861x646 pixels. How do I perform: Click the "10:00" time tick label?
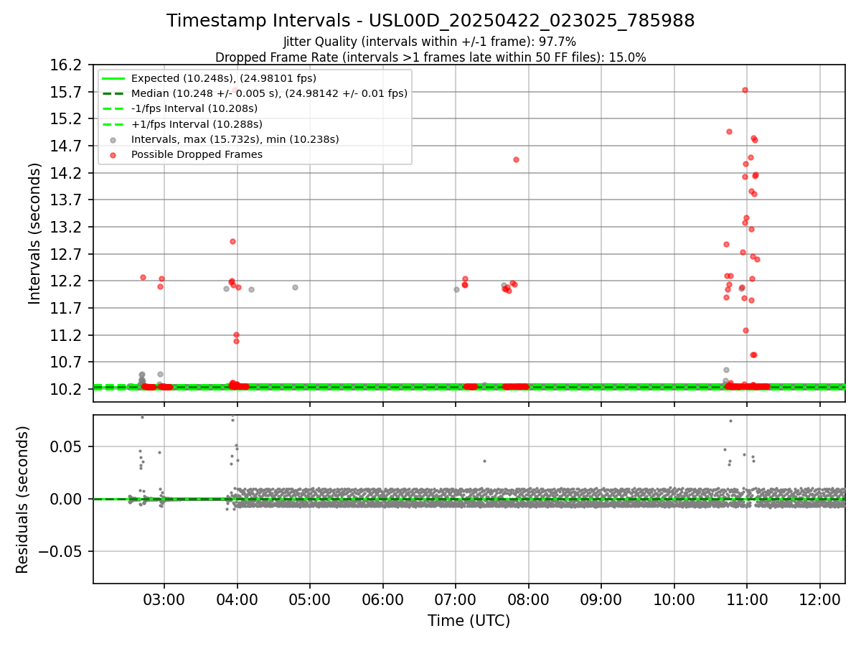(x=674, y=599)
